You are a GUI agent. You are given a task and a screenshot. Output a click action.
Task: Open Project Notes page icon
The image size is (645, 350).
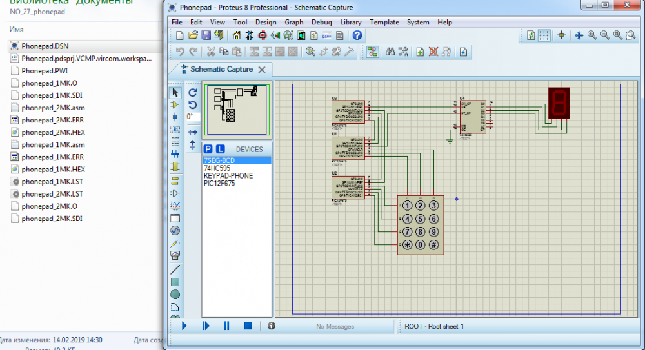point(340,35)
